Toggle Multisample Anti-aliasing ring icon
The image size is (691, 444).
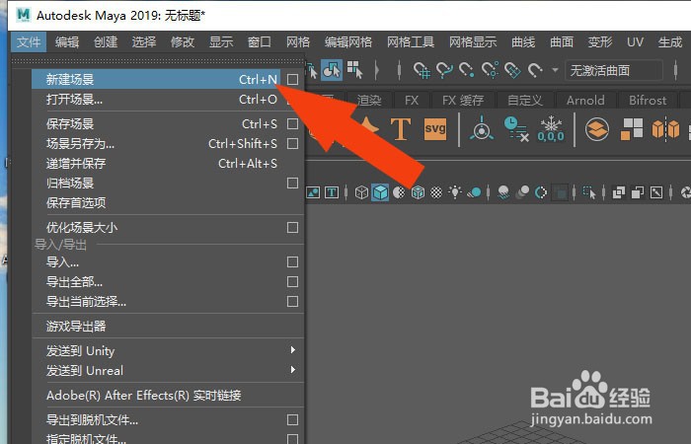[x=541, y=192]
